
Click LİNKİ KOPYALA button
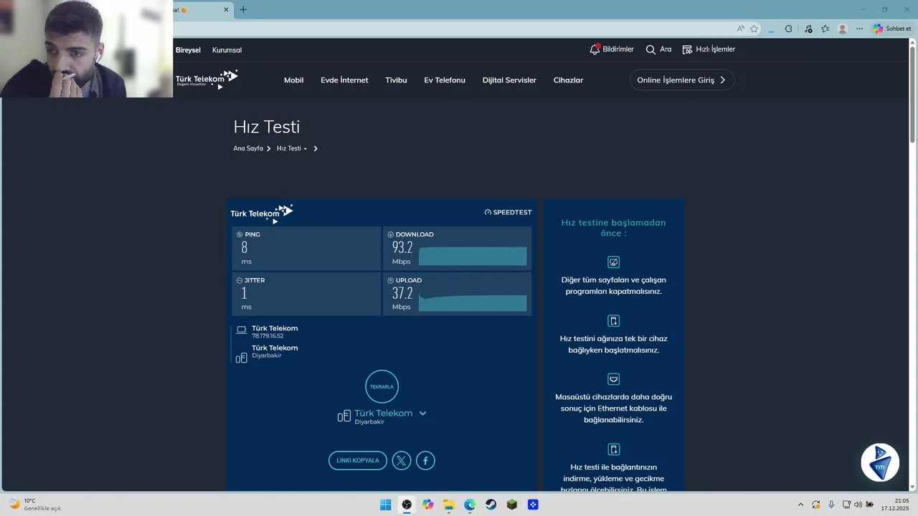[358, 461]
